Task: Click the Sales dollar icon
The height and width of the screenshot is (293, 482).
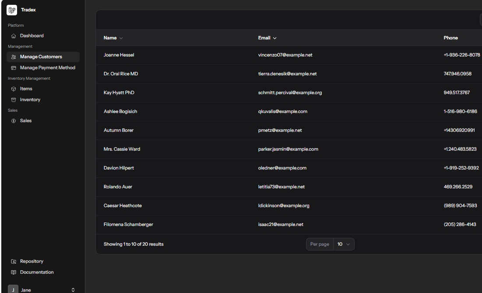Action: [14, 121]
